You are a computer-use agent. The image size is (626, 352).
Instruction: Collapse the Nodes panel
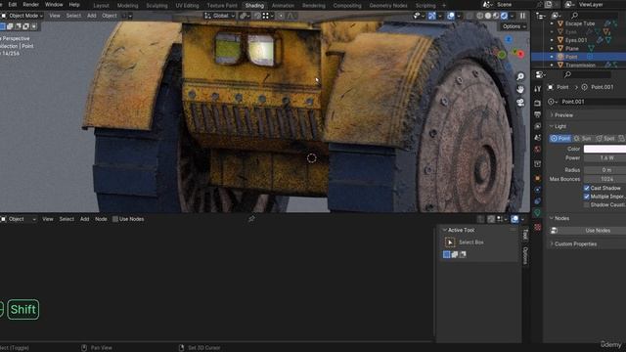coord(559,218)
